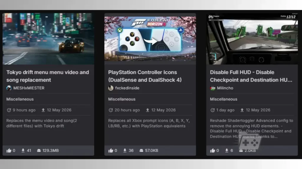Click fxckedinside avatar icon

pos(111,88)
